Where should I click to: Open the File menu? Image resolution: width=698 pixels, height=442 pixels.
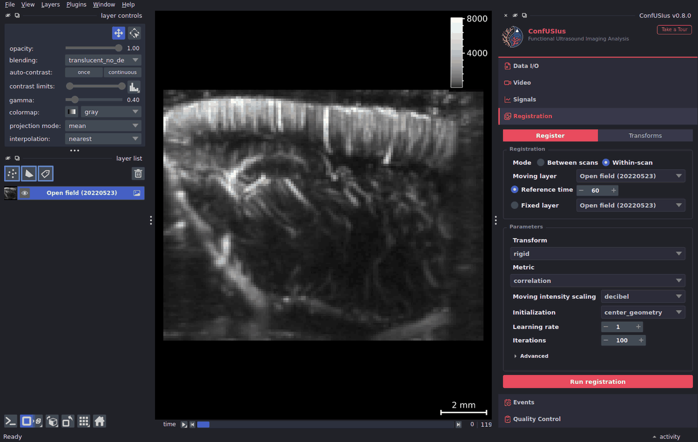(10, 4)
